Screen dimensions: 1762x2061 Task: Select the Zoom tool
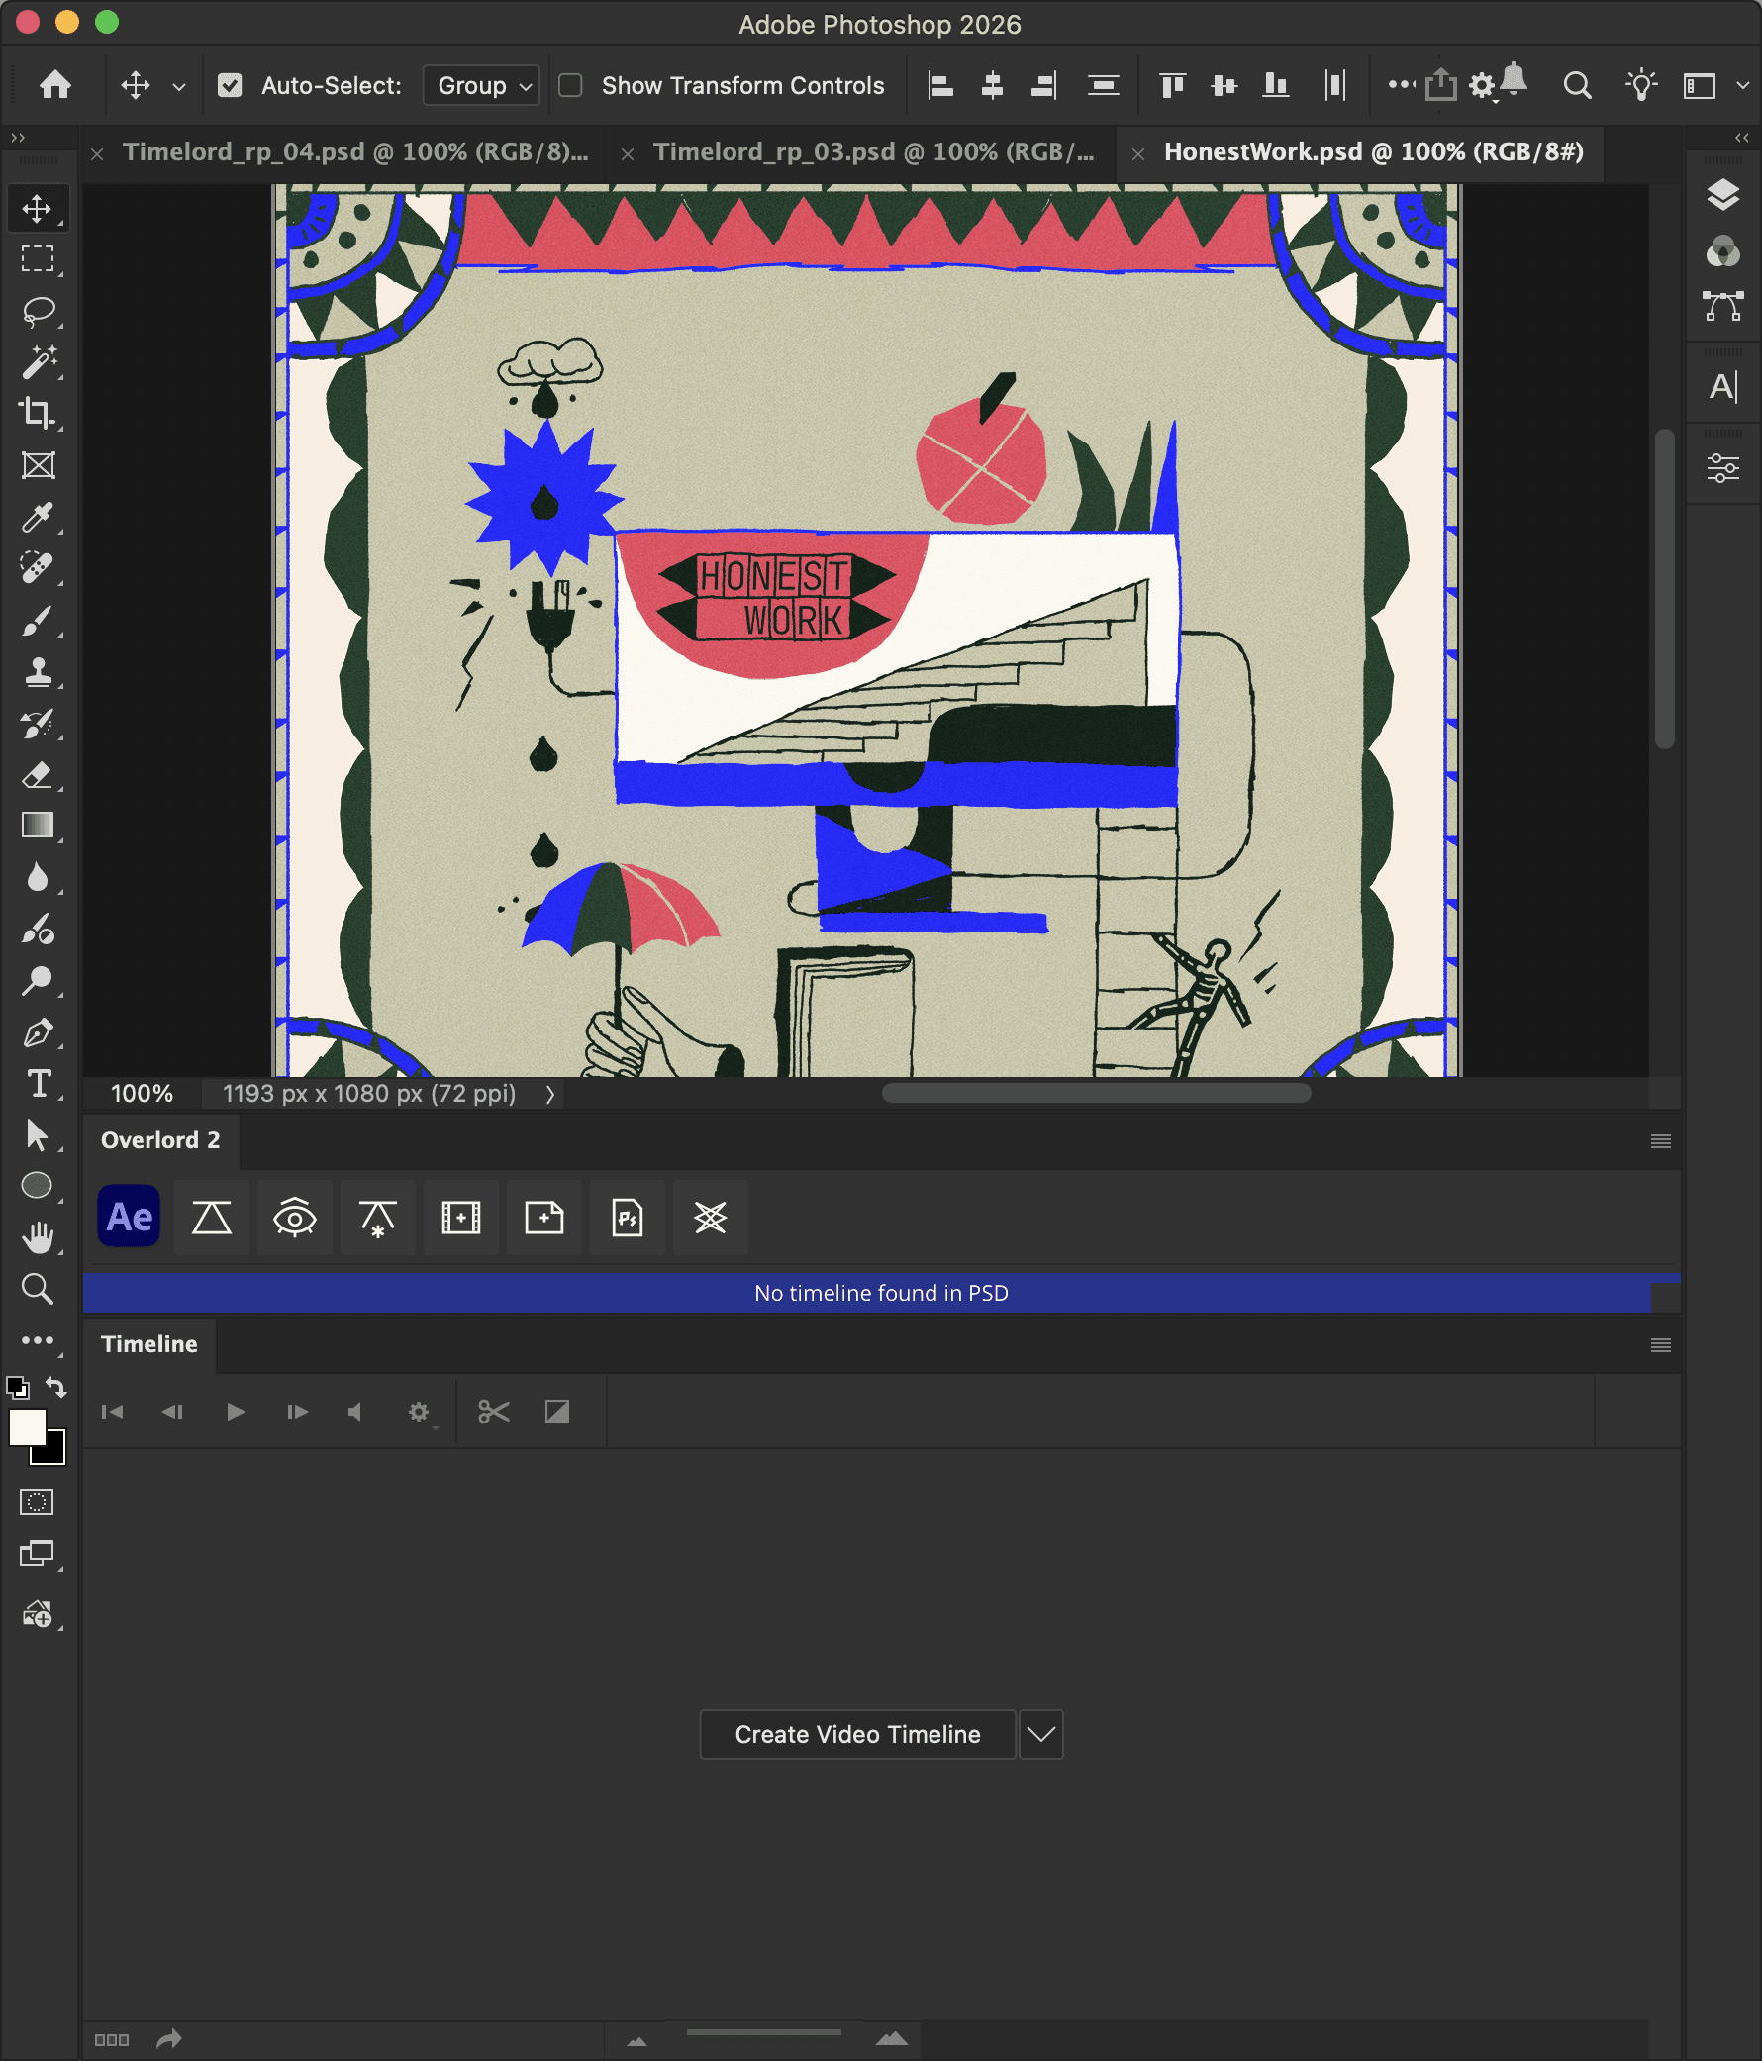(38, 1289)
